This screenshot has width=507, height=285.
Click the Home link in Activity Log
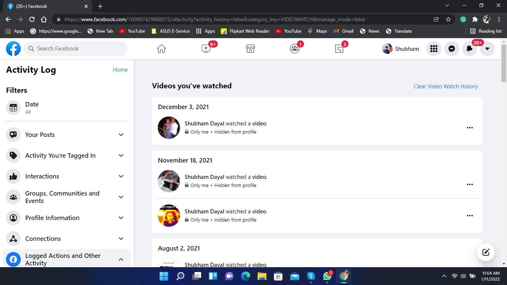(x=120, y=70)
